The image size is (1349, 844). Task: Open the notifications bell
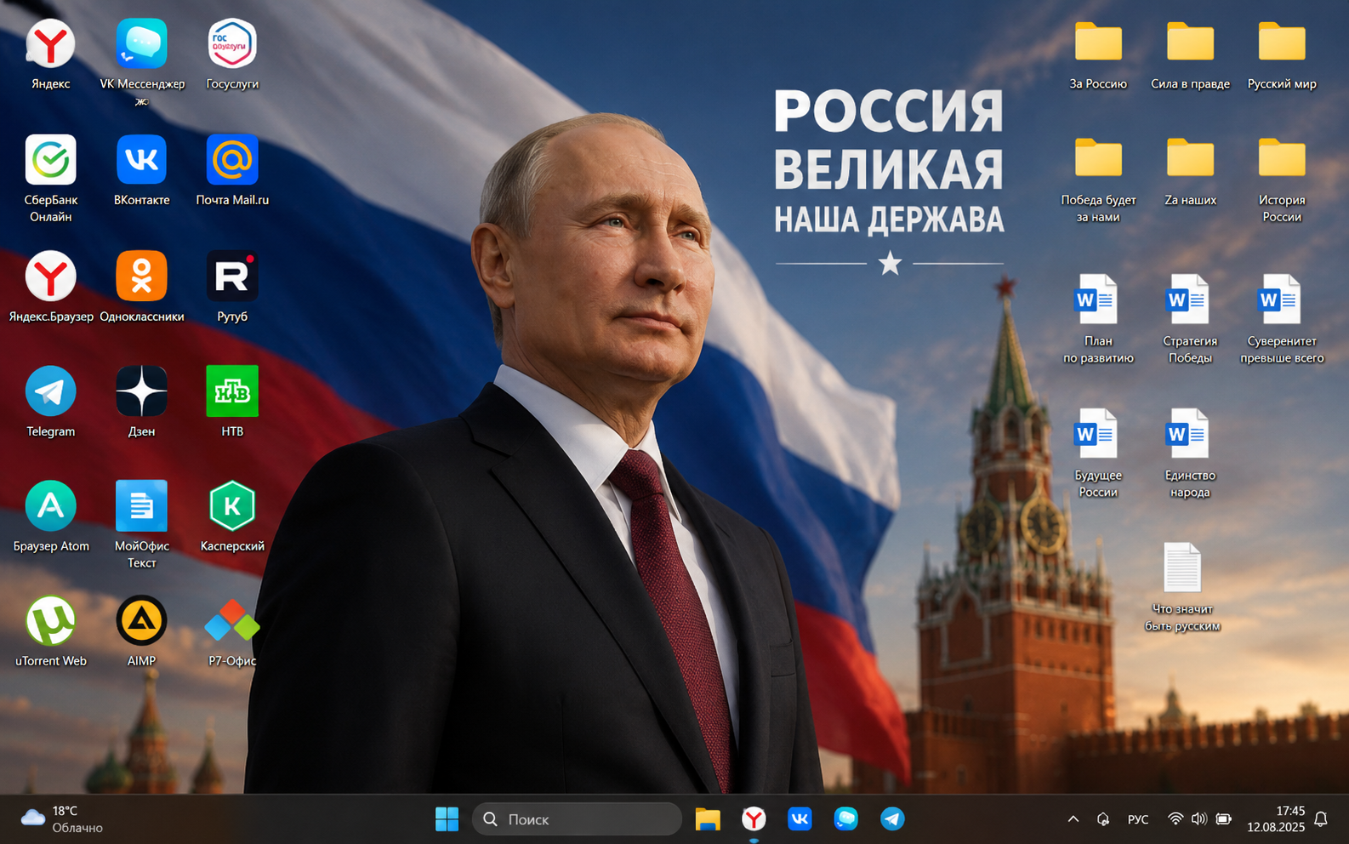click(1321, 819)
